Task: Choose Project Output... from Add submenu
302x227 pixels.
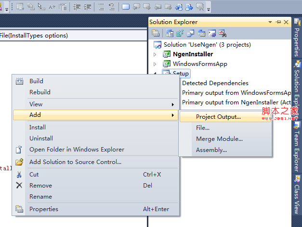Action: click(218, 116)
